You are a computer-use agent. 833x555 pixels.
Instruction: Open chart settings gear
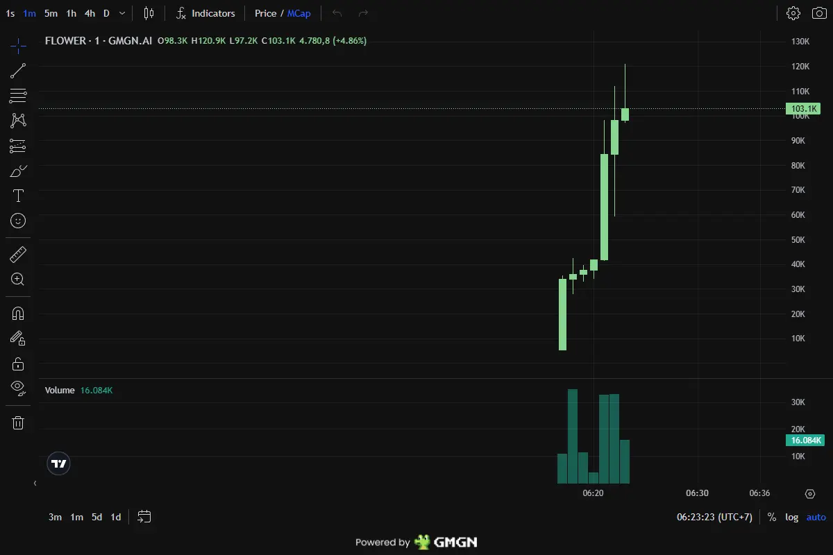[x=793, y=13]
